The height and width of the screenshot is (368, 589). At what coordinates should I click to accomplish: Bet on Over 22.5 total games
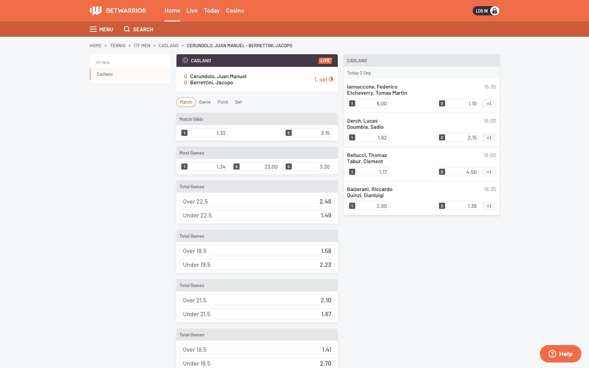257,201
